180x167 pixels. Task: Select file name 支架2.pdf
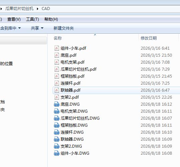pyautogui.click(x=70, y=97)
